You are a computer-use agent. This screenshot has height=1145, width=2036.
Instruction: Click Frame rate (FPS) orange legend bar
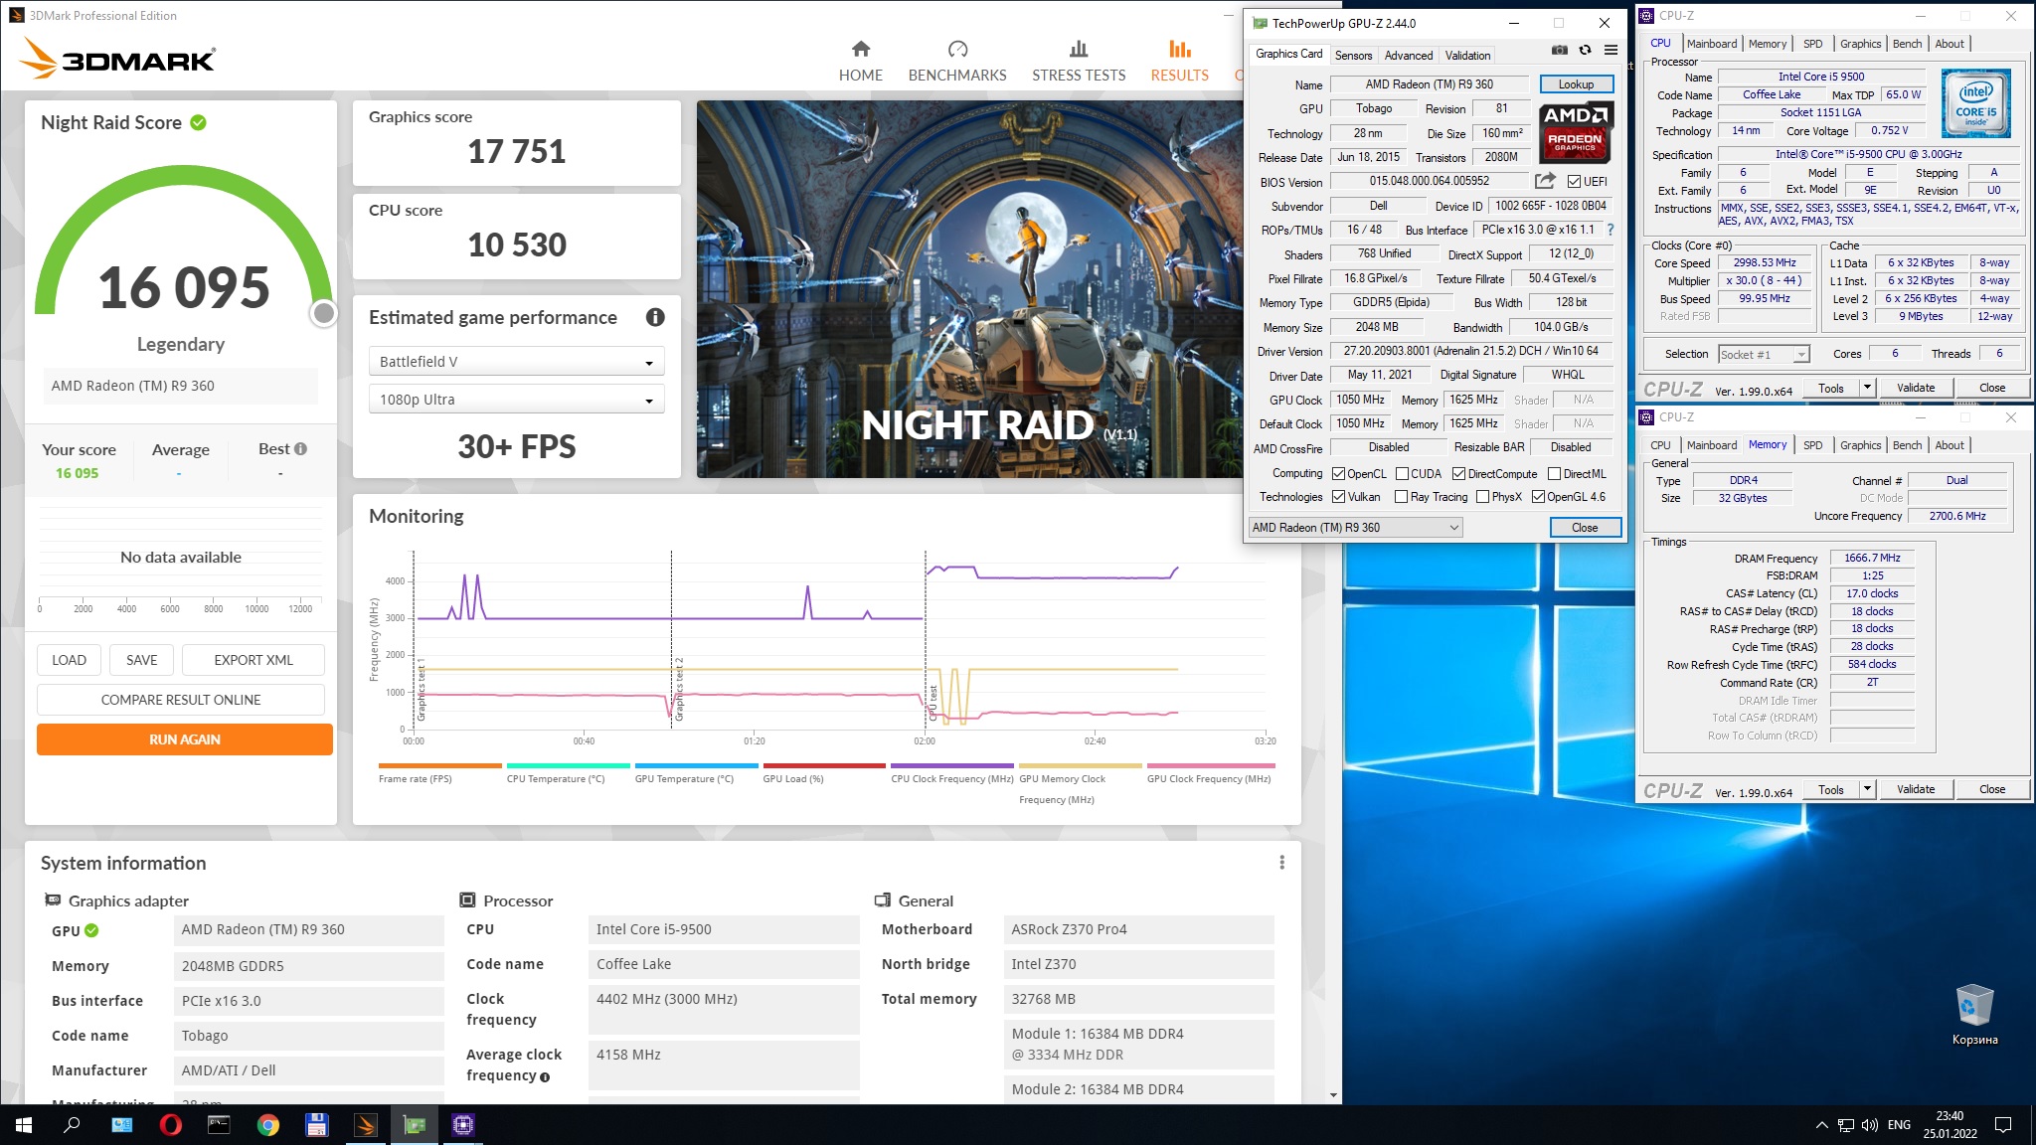pyautogui.click(x=440, y=765)
